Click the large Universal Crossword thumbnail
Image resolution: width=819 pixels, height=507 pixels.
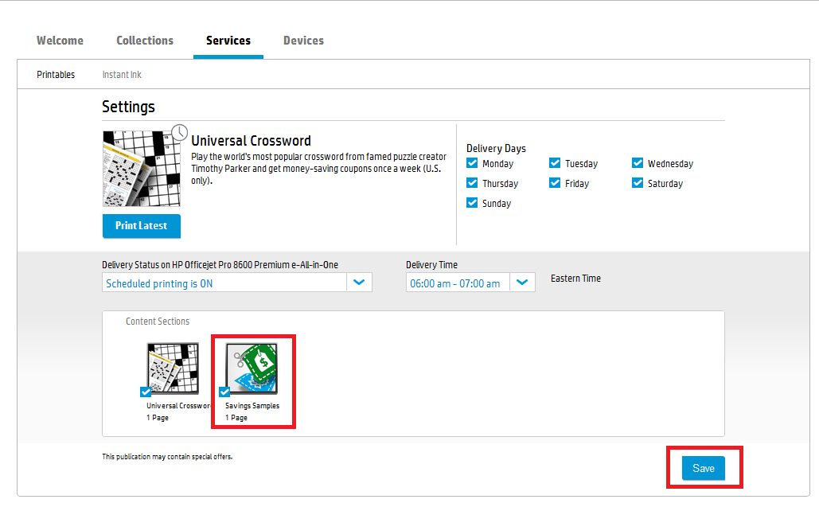(142, 169)
